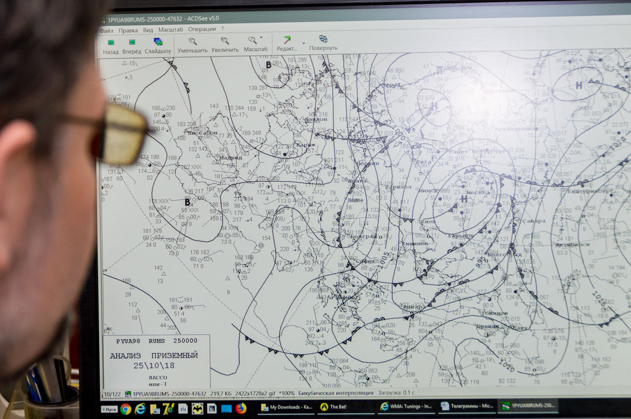Open the Редакт... editor tool
Screen dimensions: 631x419
pos(287,40)
